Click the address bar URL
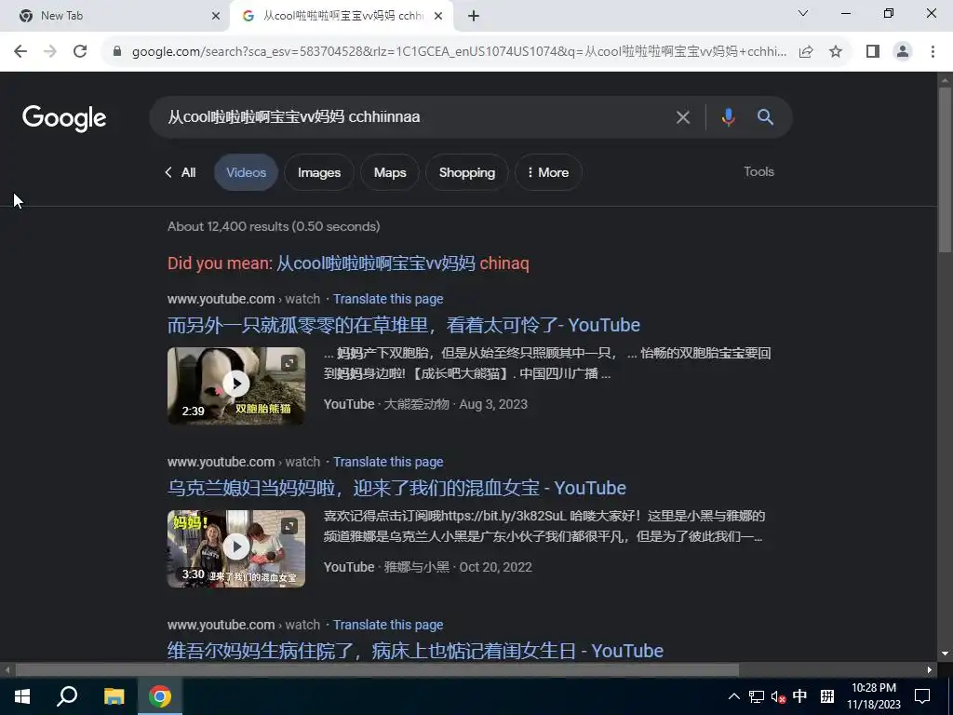This screenshot has height=715, width=953. pos(460,52)
